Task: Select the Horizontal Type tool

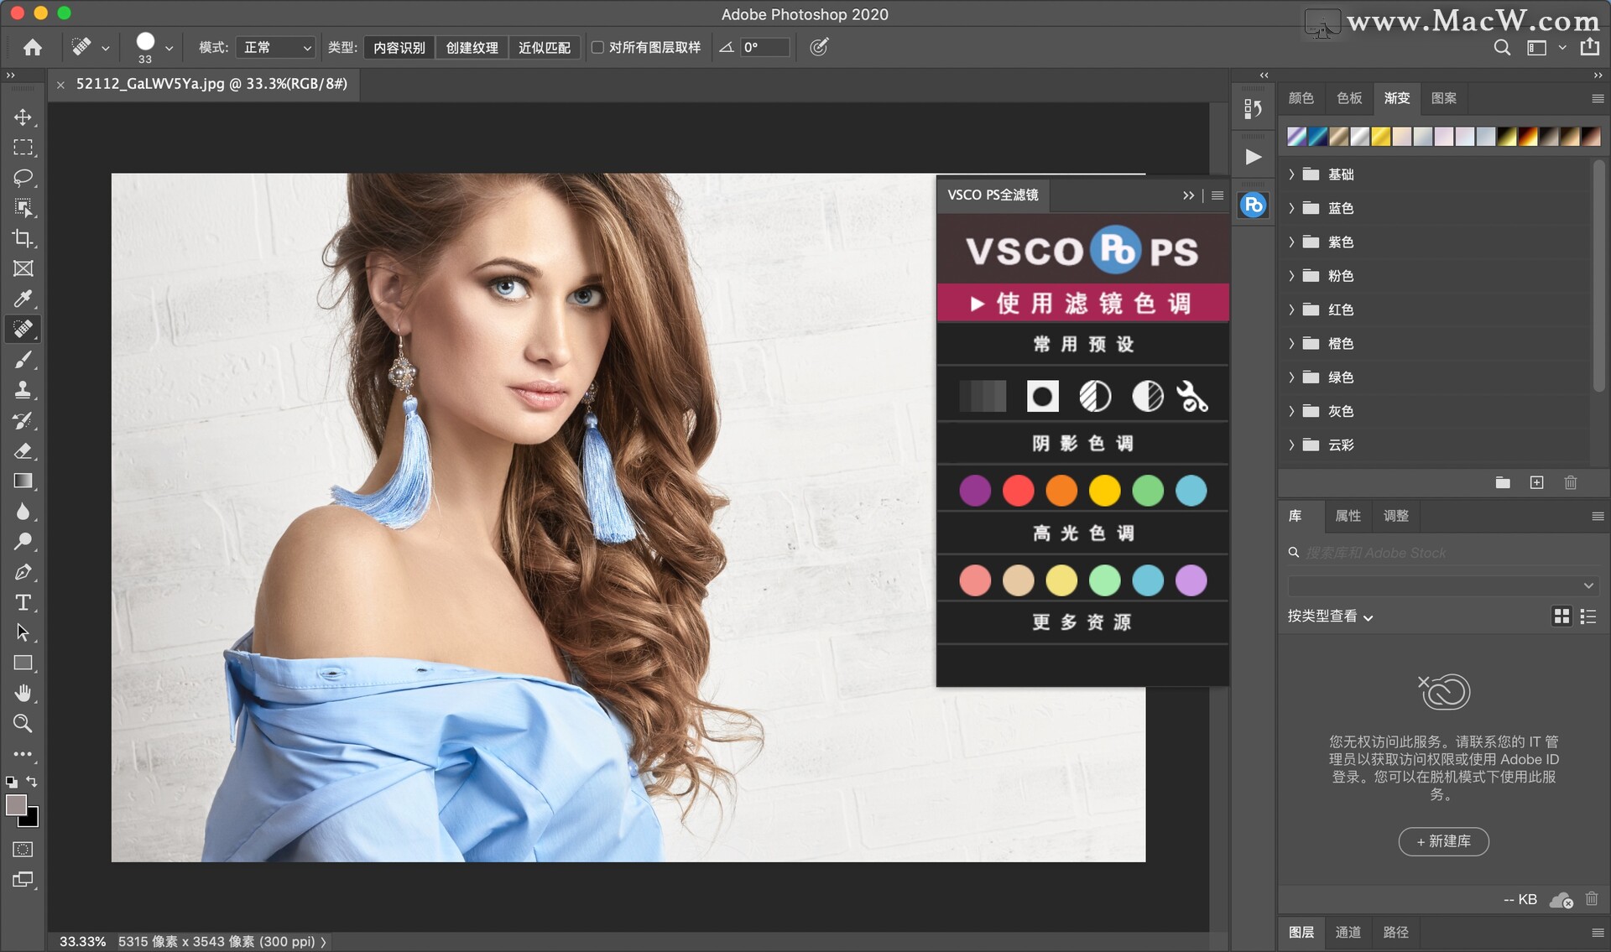Action: tap(23, 602)
